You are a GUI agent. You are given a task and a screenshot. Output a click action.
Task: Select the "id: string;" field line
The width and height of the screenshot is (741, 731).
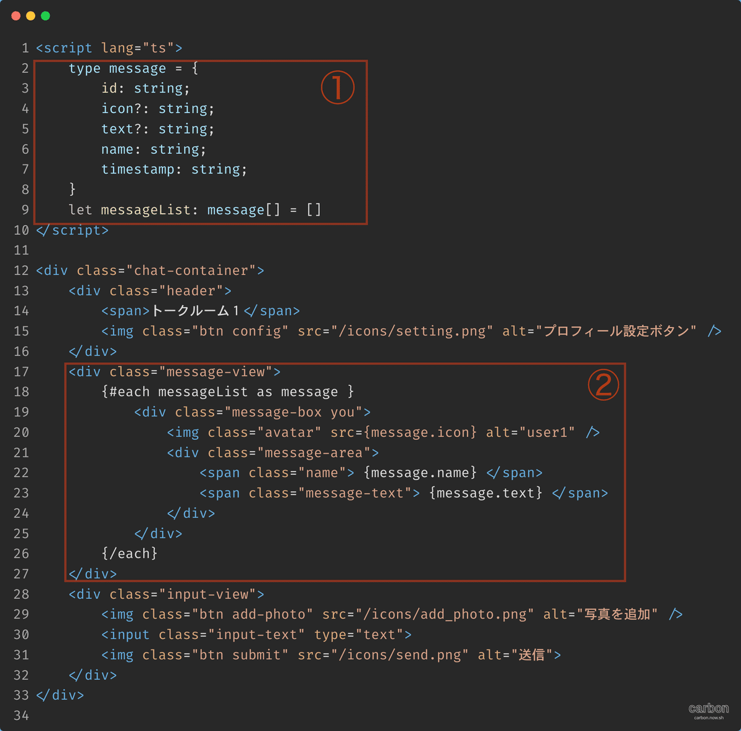[x=146, y=88]
